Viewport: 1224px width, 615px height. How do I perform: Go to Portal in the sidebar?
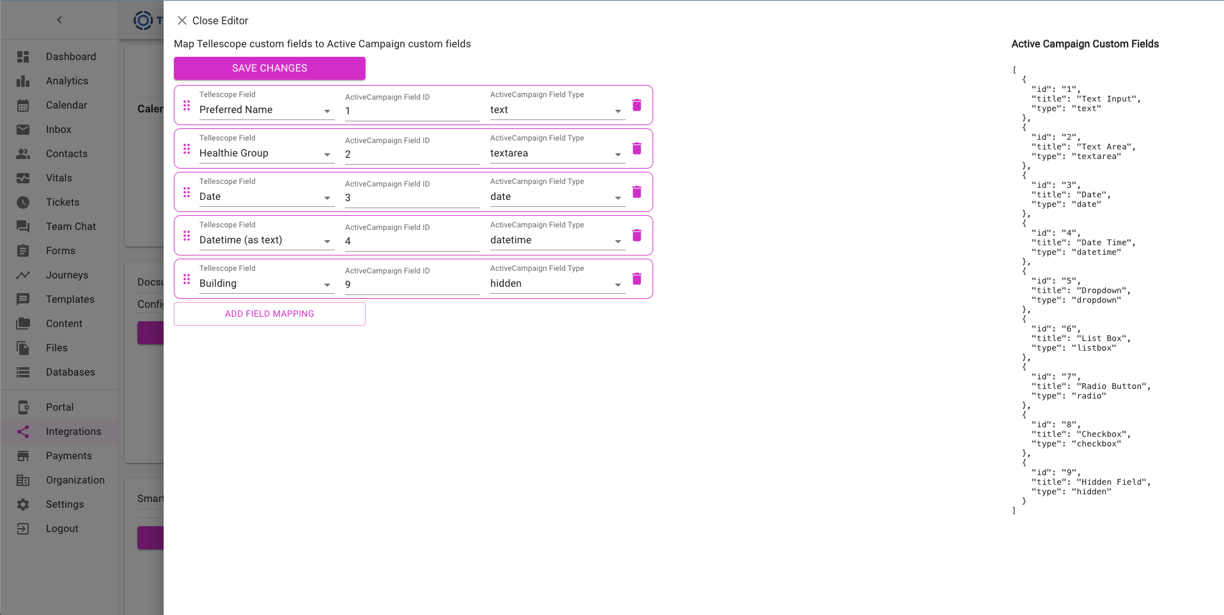[x=59, y=407]
